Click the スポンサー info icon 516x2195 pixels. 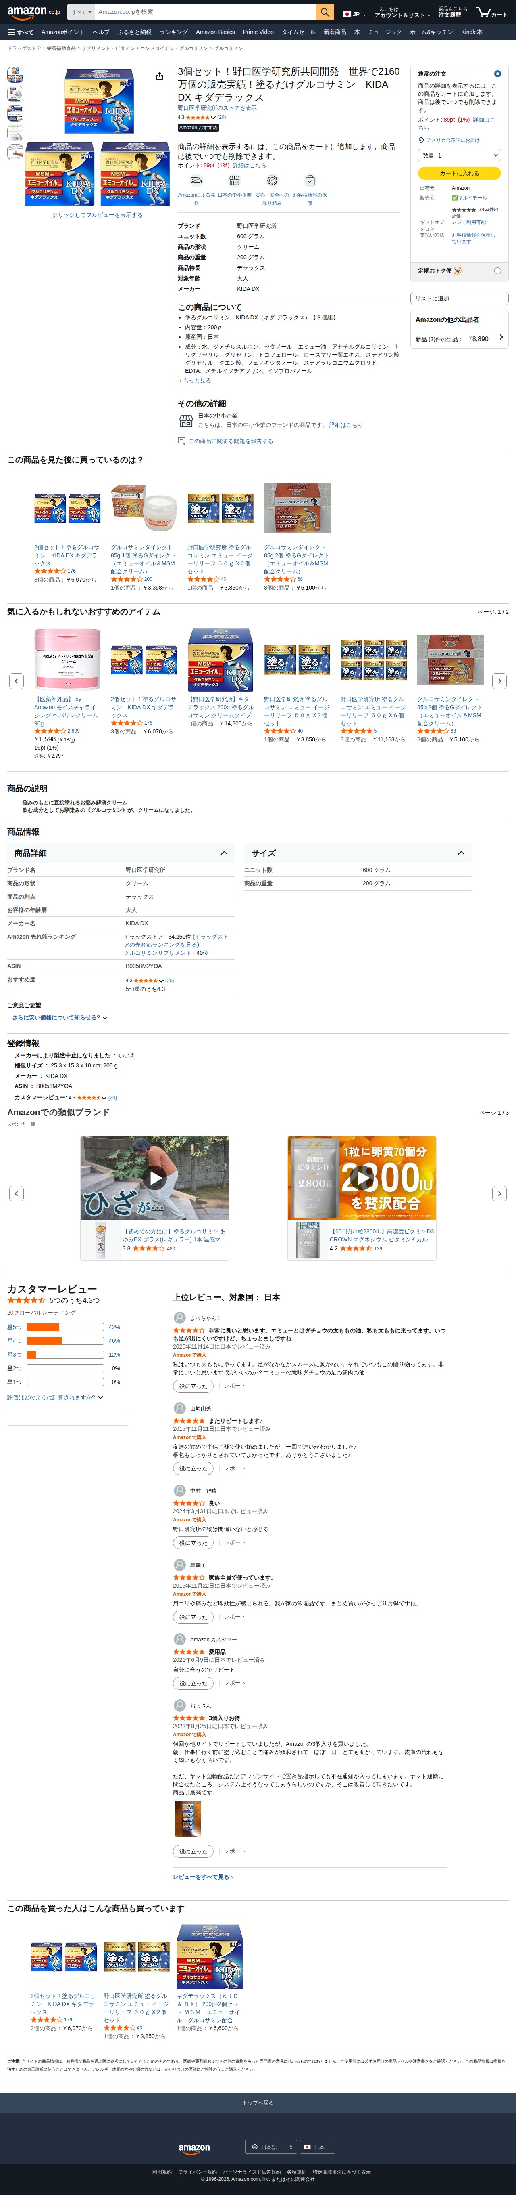point(33,1124)
